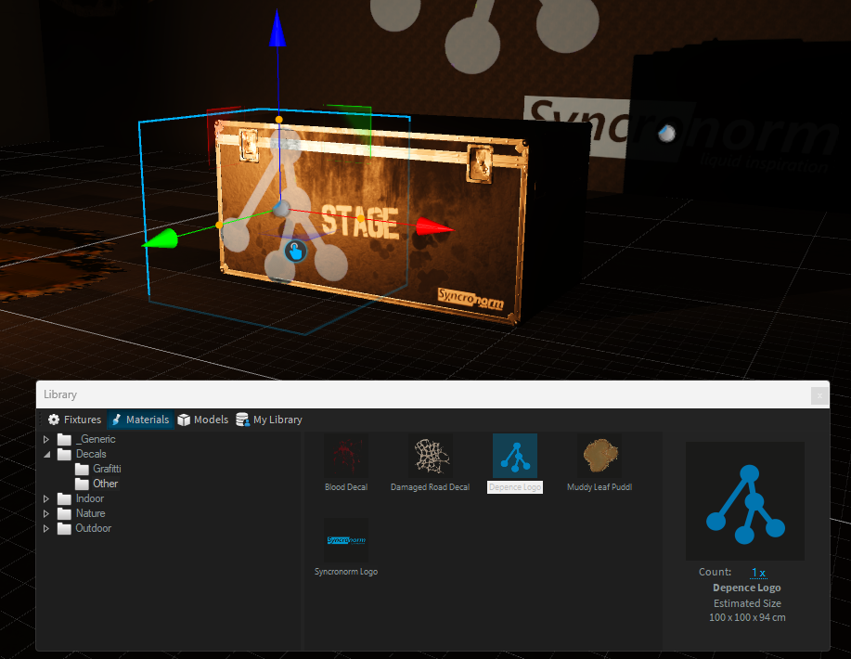The width and height of the screenshot is (851, 659).
Task: Click the light sphere near the Syncronorm sign
Action: (666, 133)
